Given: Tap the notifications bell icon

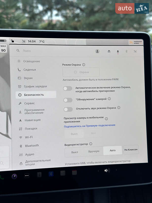Looking at the screenshot, I should [118, 52].
